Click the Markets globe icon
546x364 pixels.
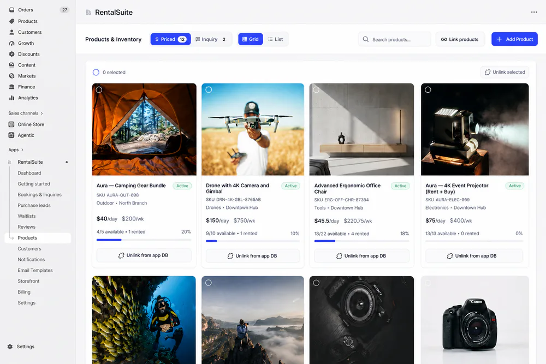(11, 76)
